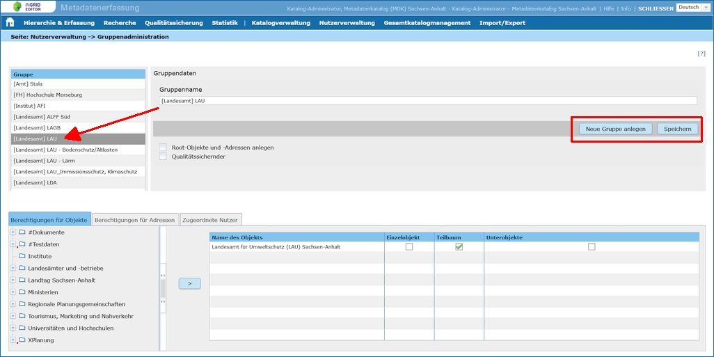Check Unterobjekte for Landesamt für Umweltschutz
This screenshot has width=714, height=357.
tap(592, 247)
